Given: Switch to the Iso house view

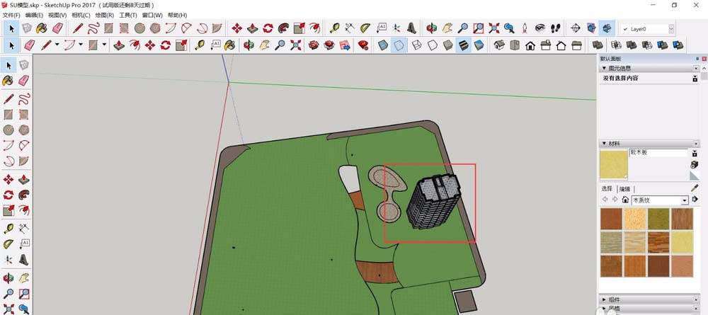Looking at the screenshot, I should (x=499, y=45).
